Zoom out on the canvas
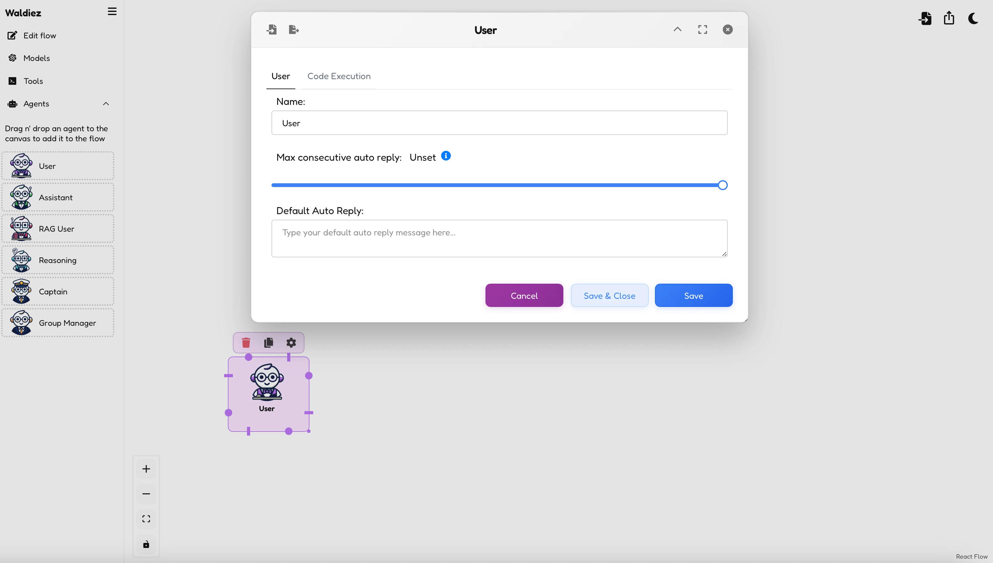The image size is (993, 563). click(146, 494)
